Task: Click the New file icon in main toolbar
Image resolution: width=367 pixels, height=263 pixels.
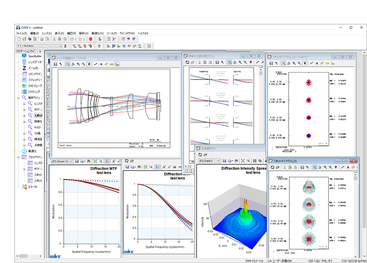Action: coord(19,39)
